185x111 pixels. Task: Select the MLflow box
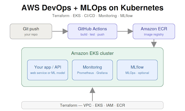pyautogui.click(x=137, y=70)
